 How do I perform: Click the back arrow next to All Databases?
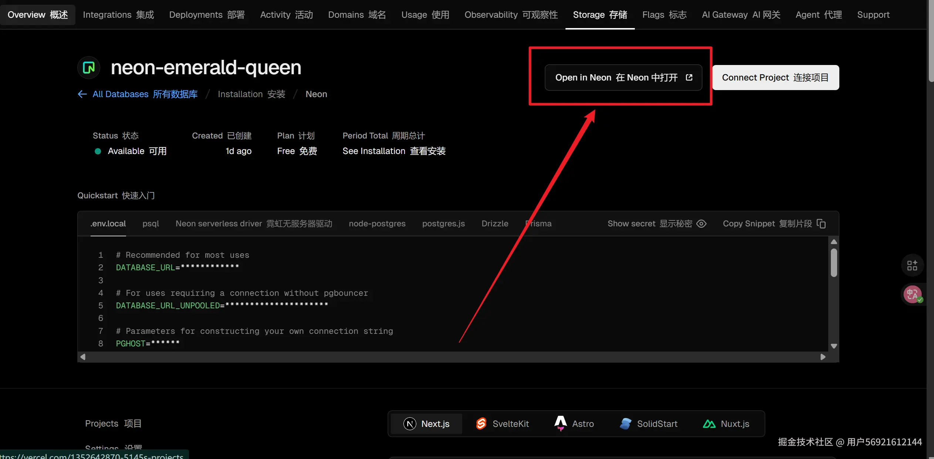click(x=82, y=94)
